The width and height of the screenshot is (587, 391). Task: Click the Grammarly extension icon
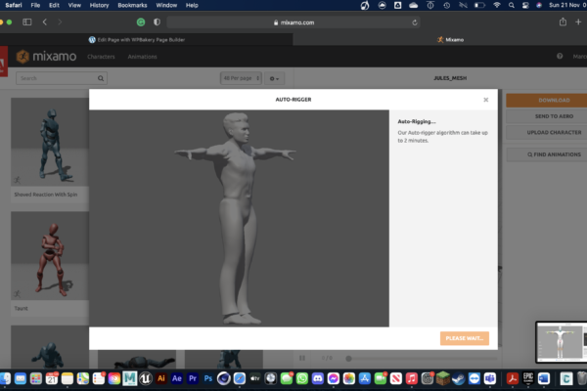[141, 22]
